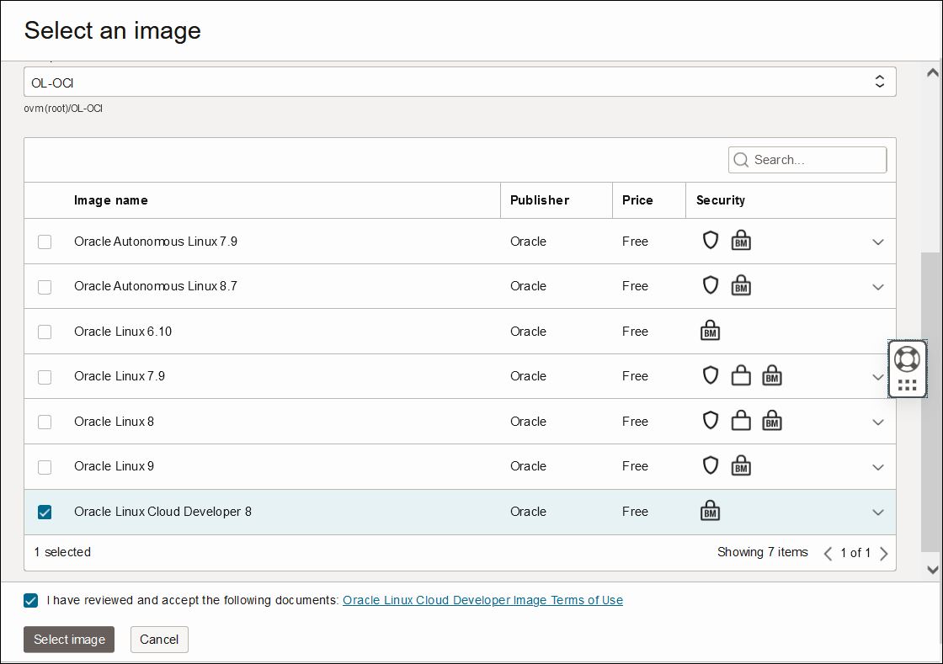Screen dimensions: 943x664
Task: Click the Select image button
Action: [68, 640]
